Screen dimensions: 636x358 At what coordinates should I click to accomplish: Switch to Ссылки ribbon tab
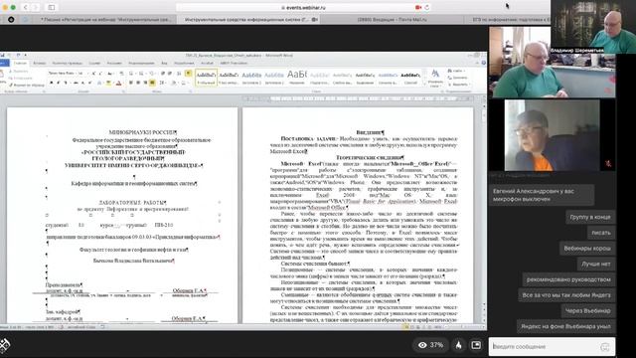click(x=94, y=63)
